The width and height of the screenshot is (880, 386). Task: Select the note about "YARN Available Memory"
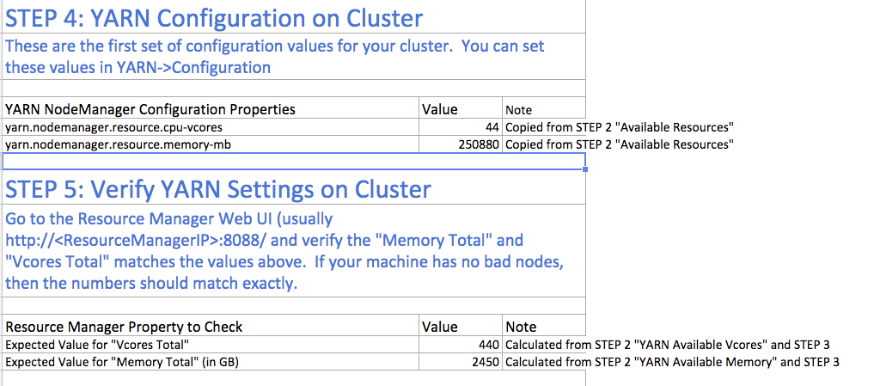(672, 362)
